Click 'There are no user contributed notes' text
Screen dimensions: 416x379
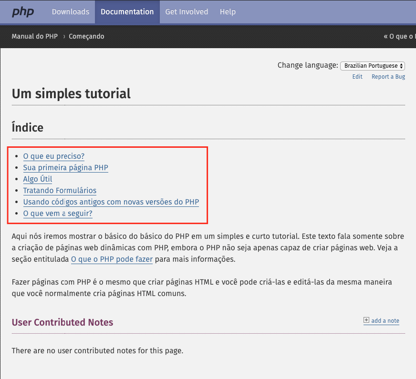point(97,351)
